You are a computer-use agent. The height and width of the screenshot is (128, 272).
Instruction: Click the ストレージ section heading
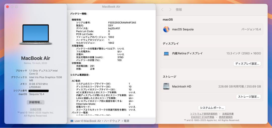[169, 76]
